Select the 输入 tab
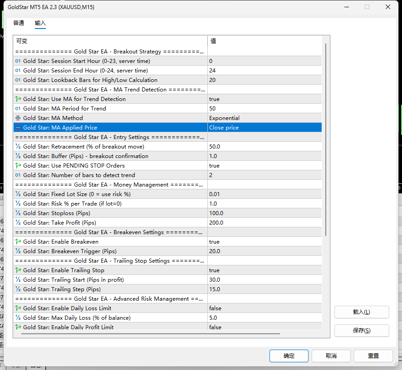Viewport: 402px width, 370px height. [x=40, y=23]
